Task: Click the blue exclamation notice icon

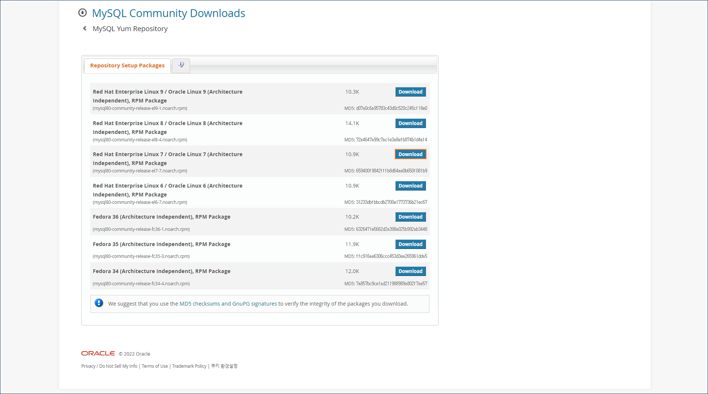Action: click(99, 303)
